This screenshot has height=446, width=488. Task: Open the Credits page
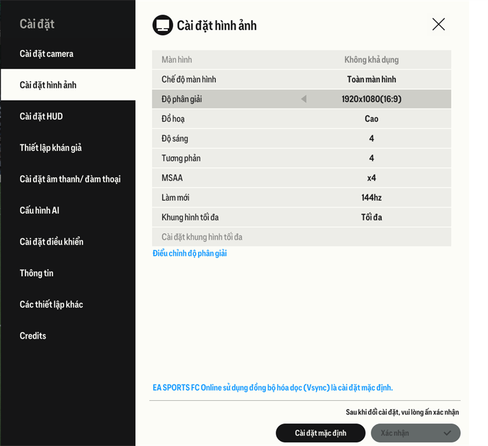click(33, 336)
